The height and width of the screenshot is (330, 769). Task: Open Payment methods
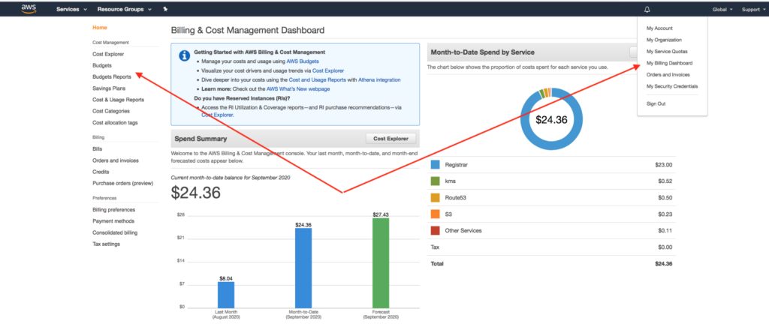click(x=113, y=221)
